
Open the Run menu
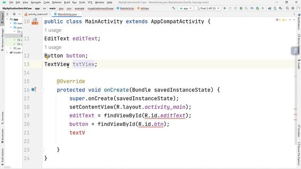(x=74, y=2)
